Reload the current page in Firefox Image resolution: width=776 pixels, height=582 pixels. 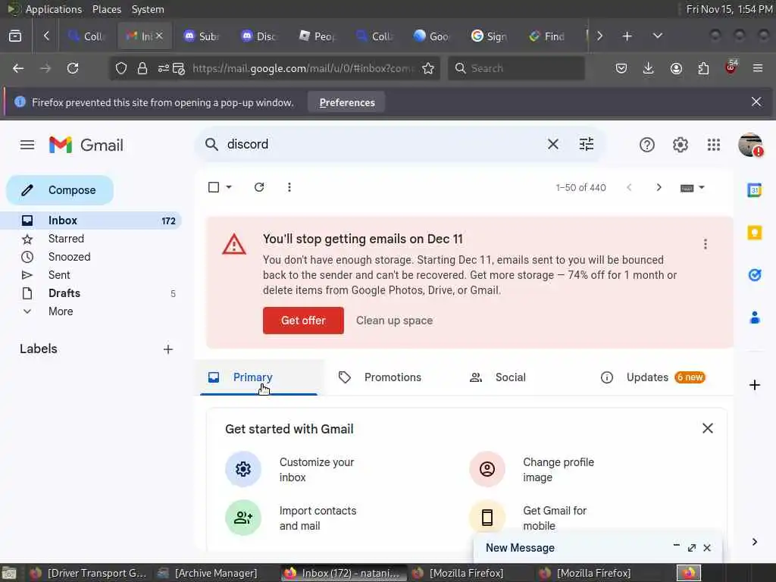73,68
